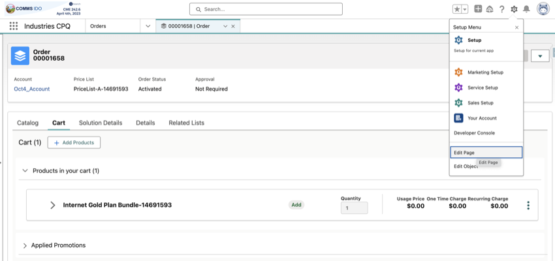
Task: Close the 00001658 | Order tab
Action: 233,26
